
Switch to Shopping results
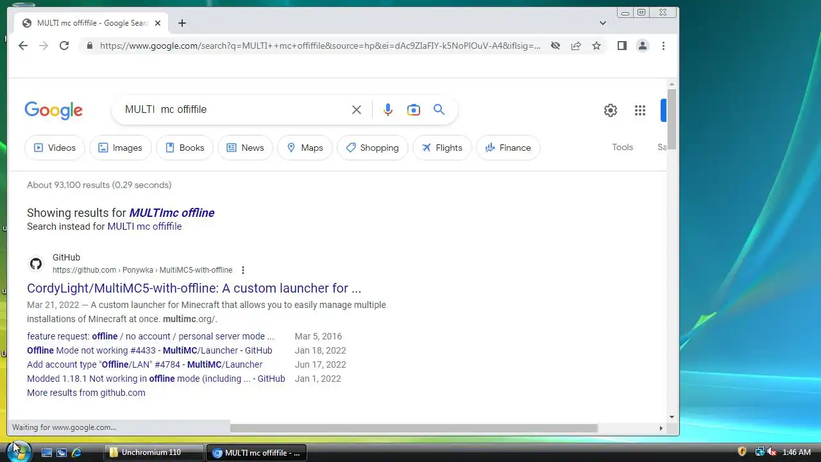[x=372, y=148]
